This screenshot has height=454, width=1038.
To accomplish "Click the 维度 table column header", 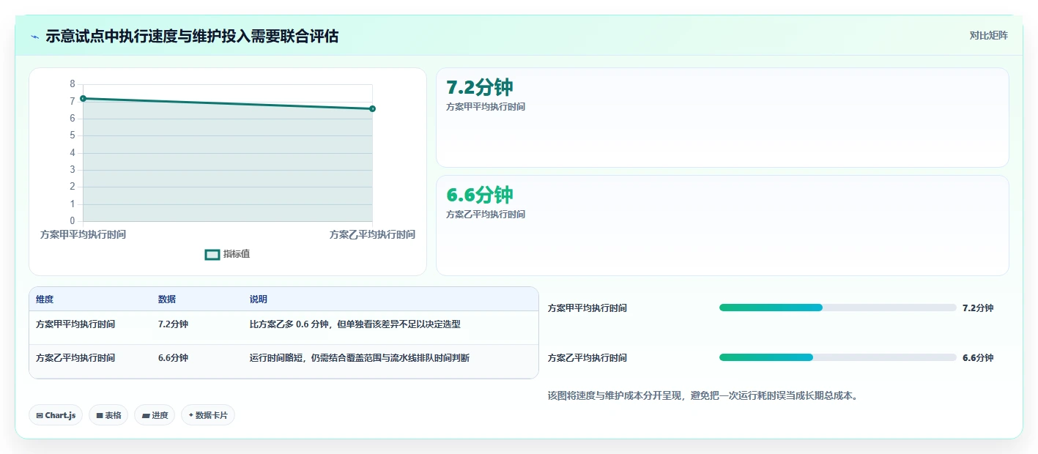I will [45, 299].
